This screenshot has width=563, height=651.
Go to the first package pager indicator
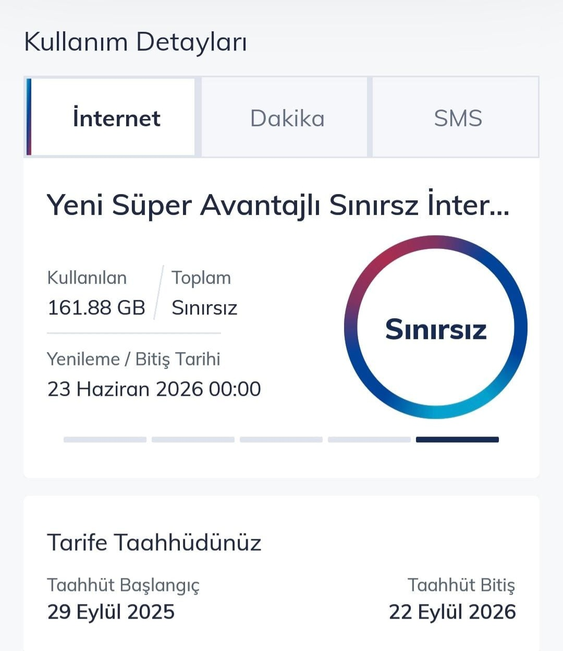click(x=105, y=440)
